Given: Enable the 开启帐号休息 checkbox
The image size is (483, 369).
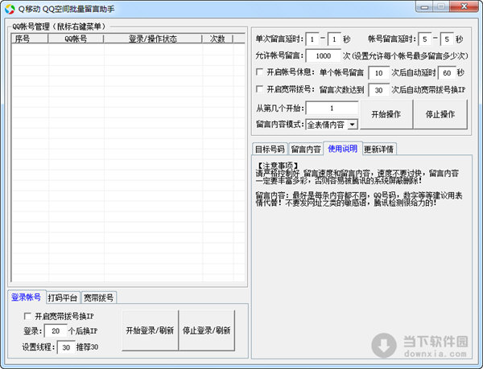Looking at the screenshot, I should coord(258,73).
